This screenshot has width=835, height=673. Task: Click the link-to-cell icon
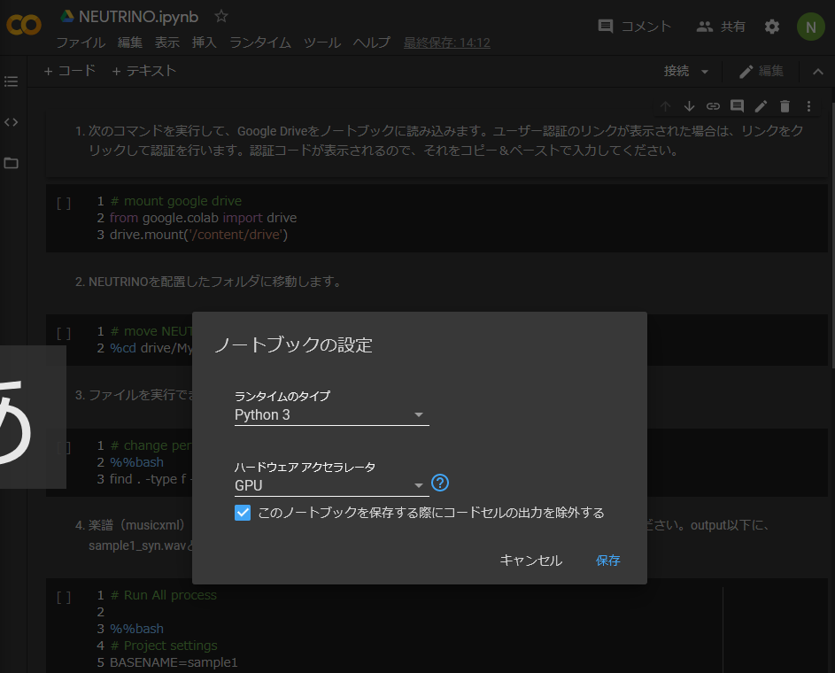pos(713,106)
